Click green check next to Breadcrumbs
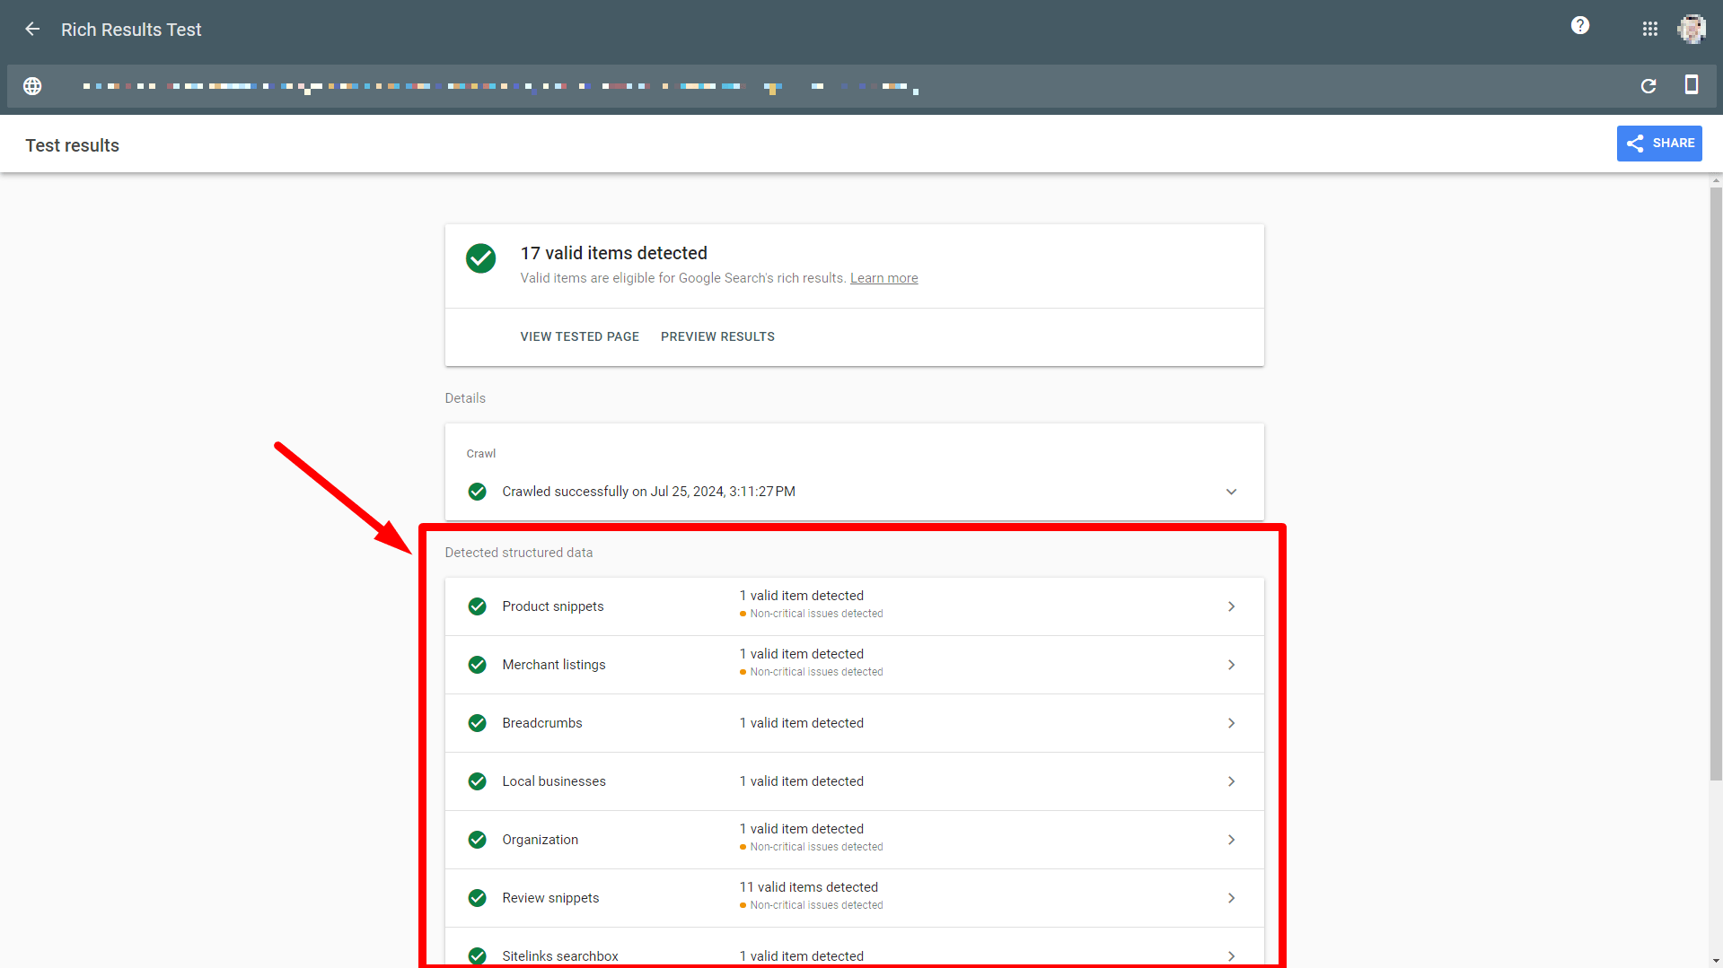Viewport: 1723px width, 968px height. (478, 723)
